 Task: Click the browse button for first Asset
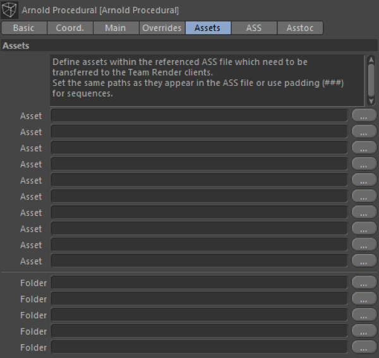[x=364, y=116]
